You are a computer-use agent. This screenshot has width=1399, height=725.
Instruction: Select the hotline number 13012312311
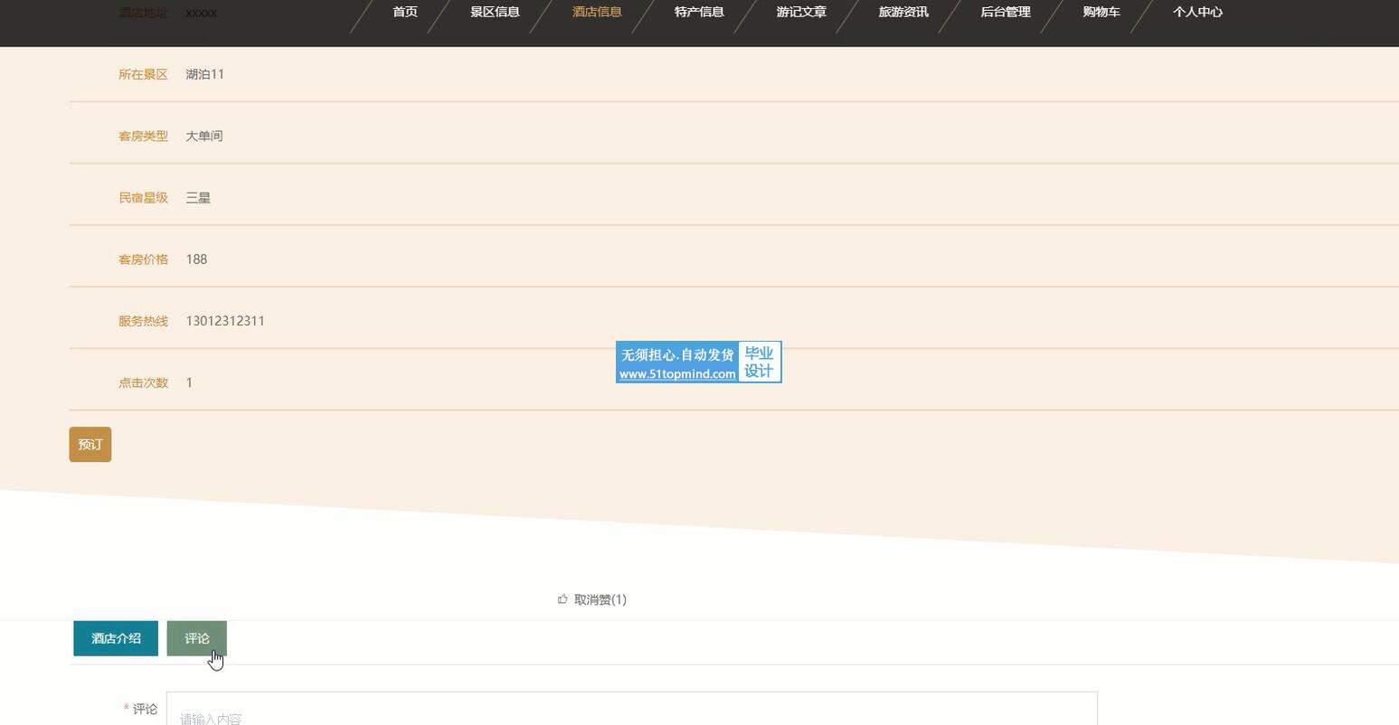(x=225, y=321)
